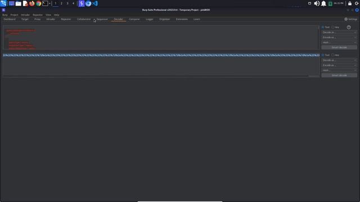Open first box Hash dropdown

pos(339,43)
